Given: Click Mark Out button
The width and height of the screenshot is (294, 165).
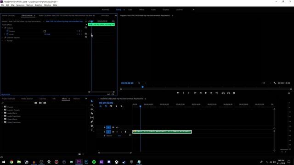Looking at the screenshot, I should (188, 93).
